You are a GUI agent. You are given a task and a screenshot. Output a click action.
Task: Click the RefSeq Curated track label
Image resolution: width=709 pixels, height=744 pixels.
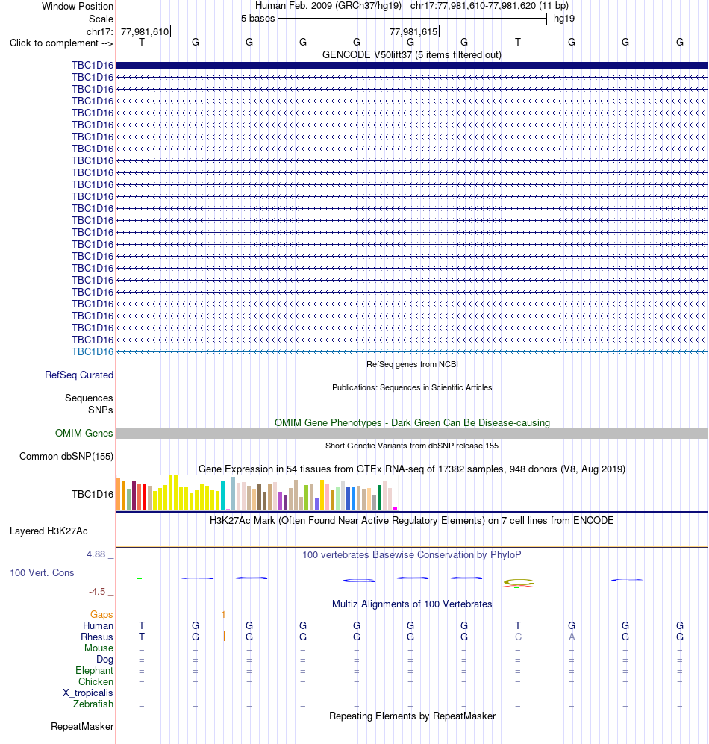[79, 375]
